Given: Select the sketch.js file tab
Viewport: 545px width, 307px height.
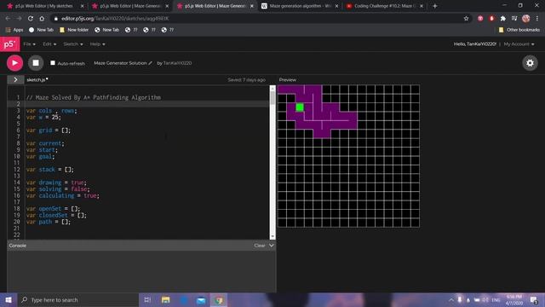Looking at the screenshot, I should 37,79.
